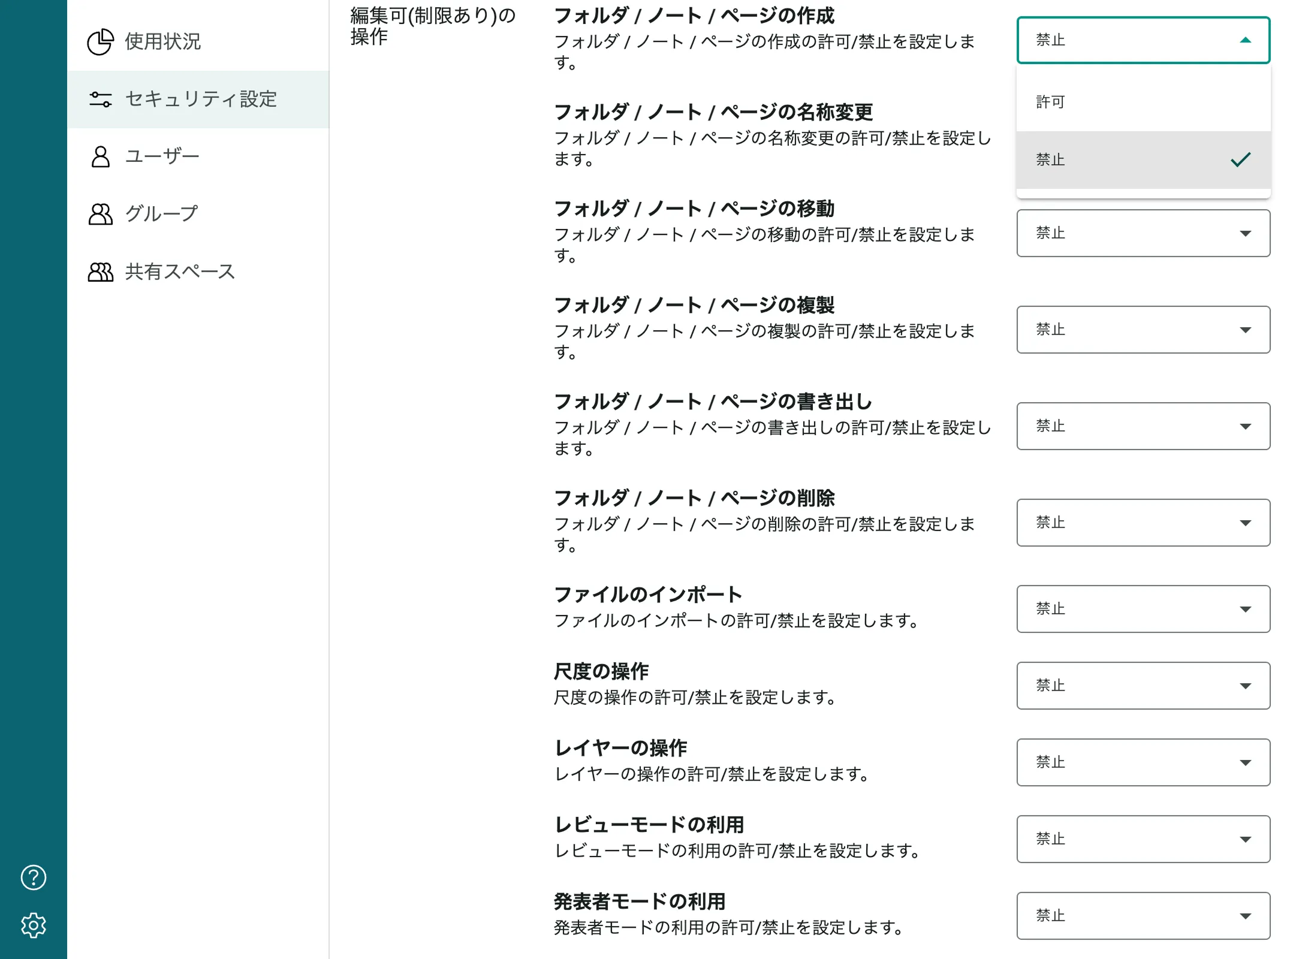Image resolution: width=1290 pixels, height=959 pixels.
Task: Click the usage status pie chart icon
Action: pos(100,41)
